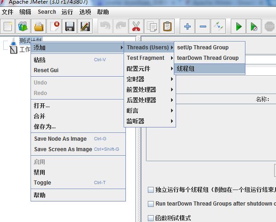The height and width of the screenshot is (222, 276).
Task: Click the Open file folder icon
Action: coord(38,26)
